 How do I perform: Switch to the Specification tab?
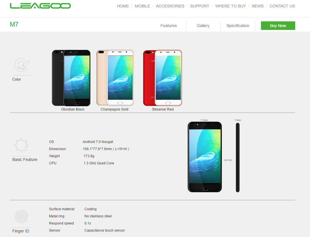(238, 26)
